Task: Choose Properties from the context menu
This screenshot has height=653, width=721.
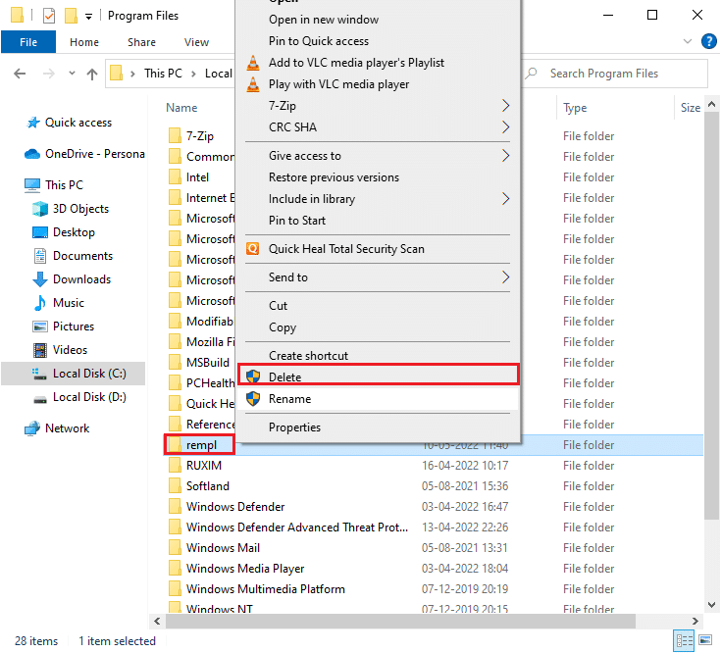Action: (x=379, y=427)
